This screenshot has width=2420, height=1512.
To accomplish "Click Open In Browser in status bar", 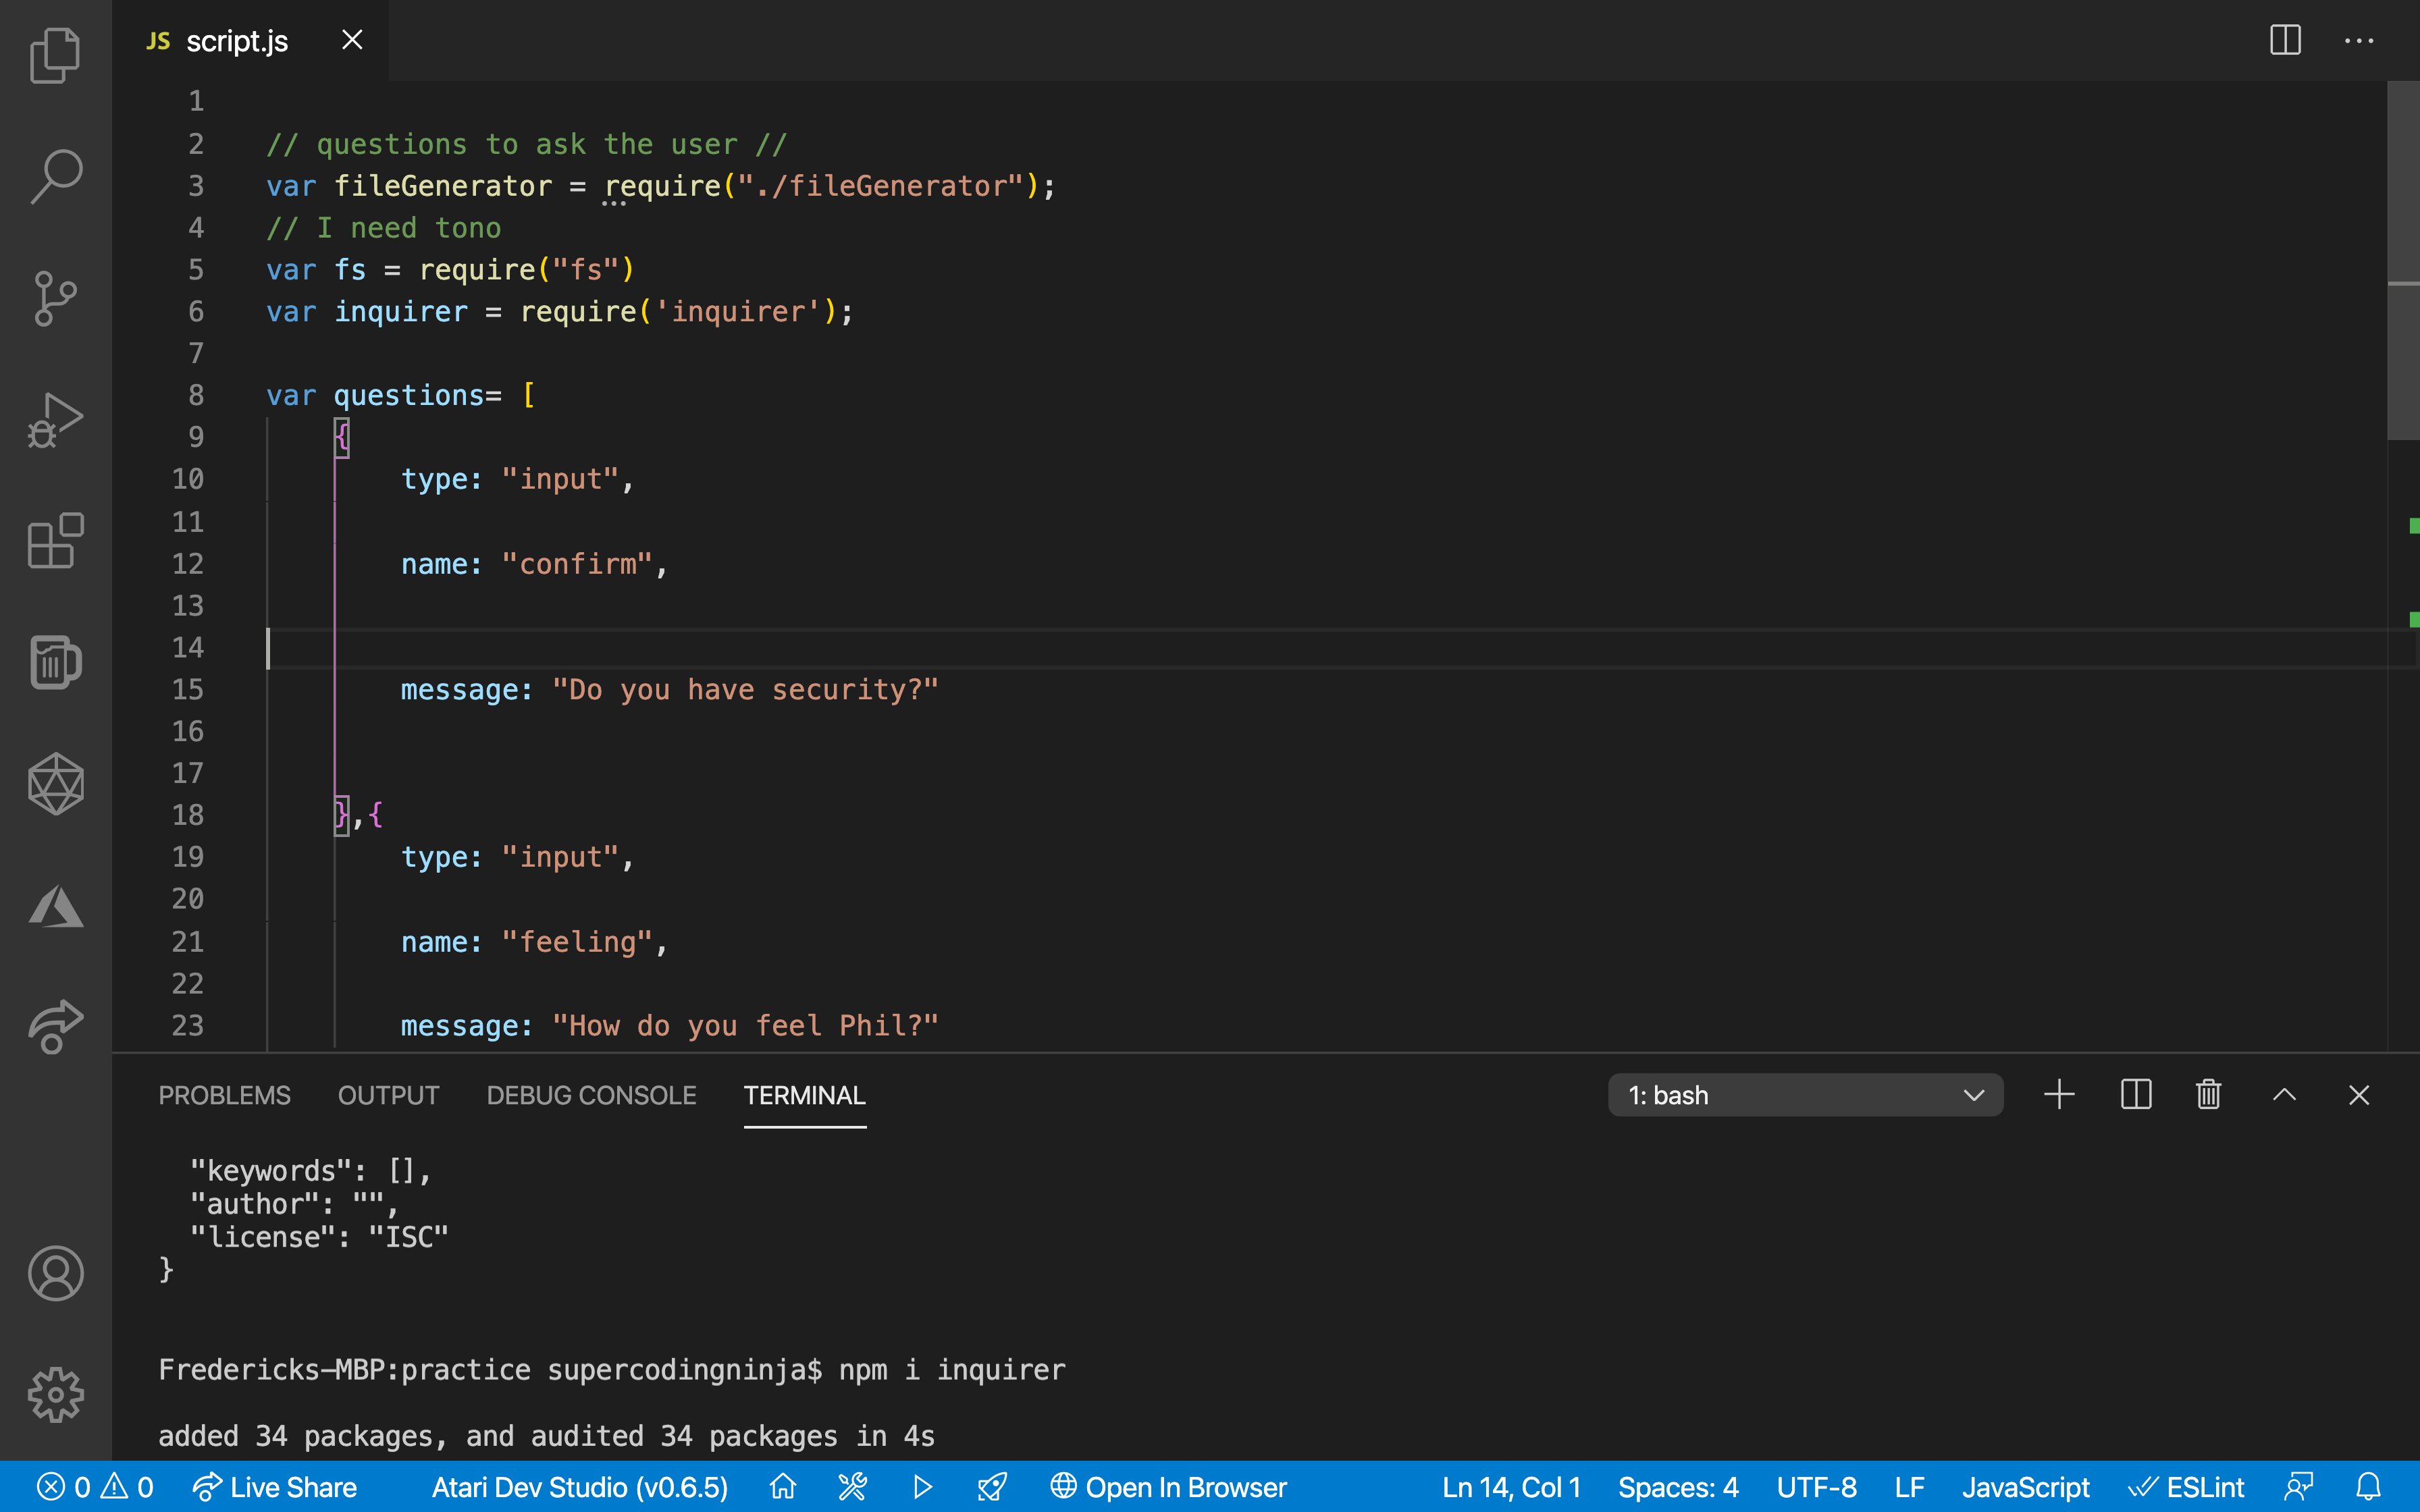I will click(1168, 1487).
